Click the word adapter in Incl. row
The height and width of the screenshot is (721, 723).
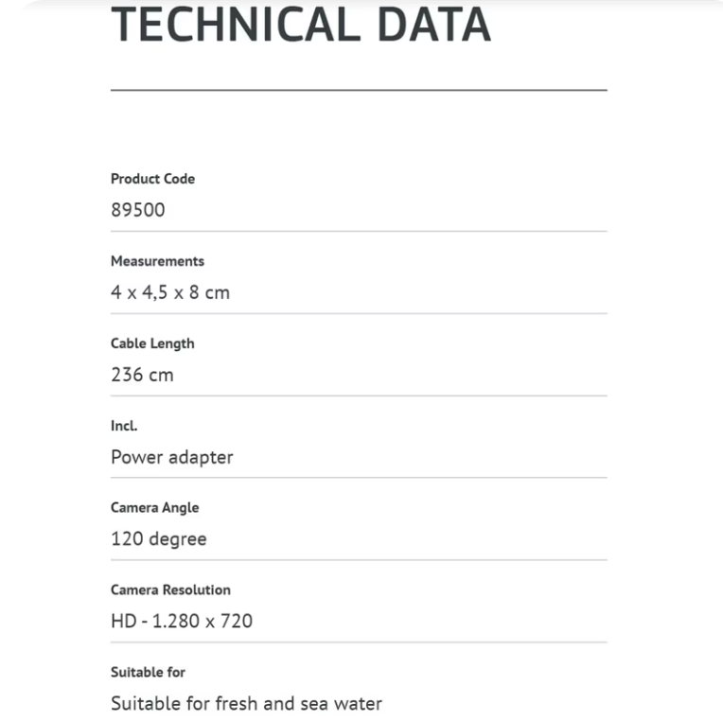pyautogui.click(x=201, y=458)
